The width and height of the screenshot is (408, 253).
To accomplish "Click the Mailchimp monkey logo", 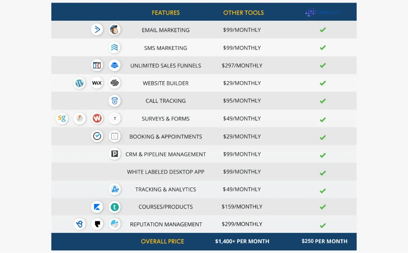I will click(x=115, y=30).
